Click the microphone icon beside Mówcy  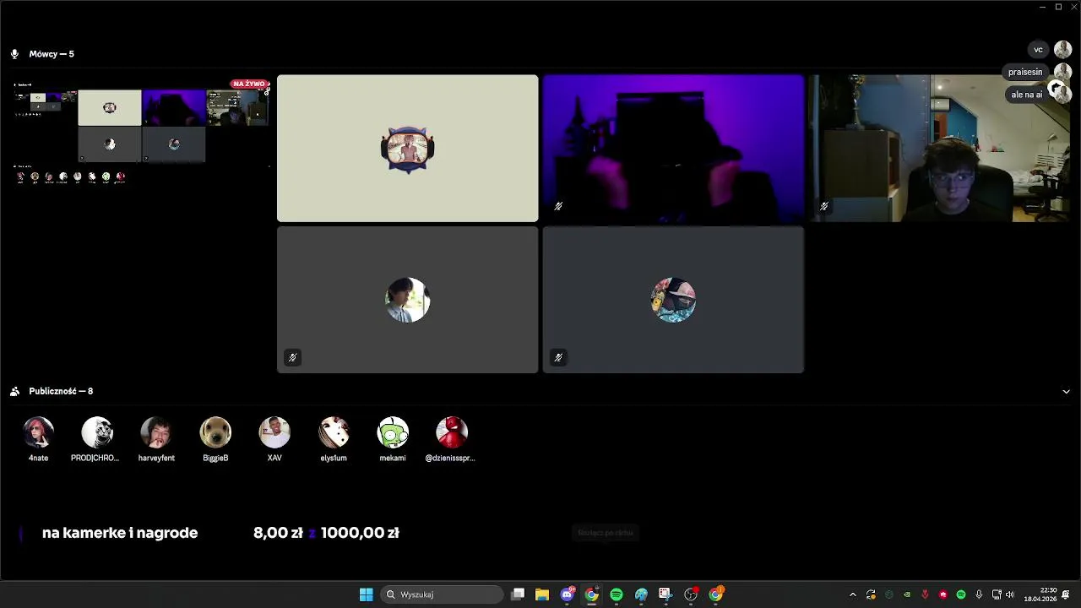(x=14, y=54)
